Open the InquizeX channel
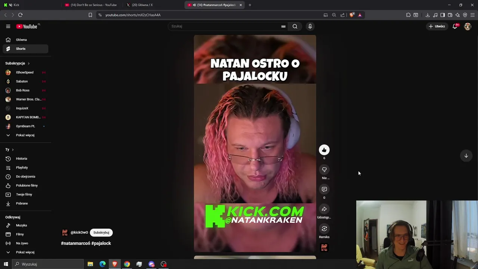Image resolution: width=478 pixels, height=269 pixels. (25, 108)
